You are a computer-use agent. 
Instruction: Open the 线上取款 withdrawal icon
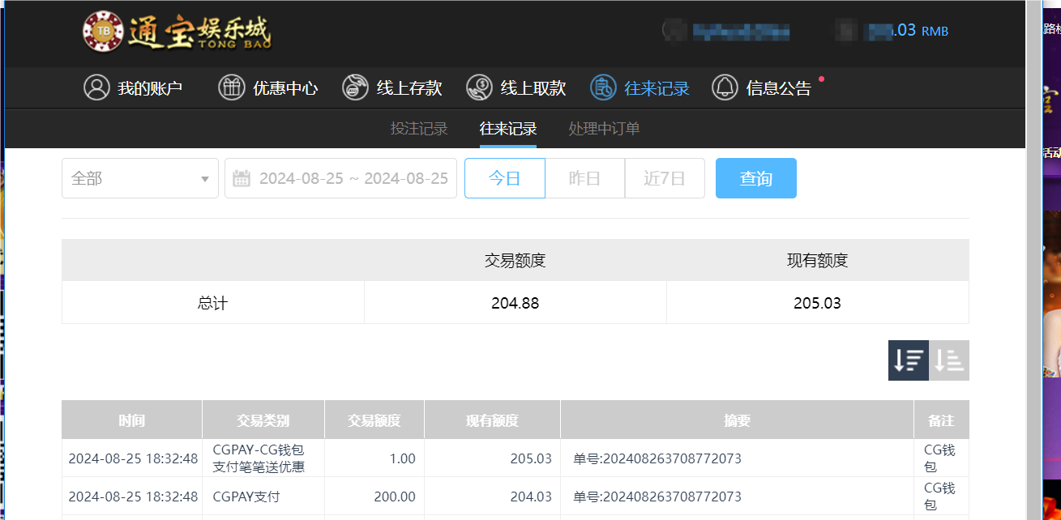(x=479, y=87)
